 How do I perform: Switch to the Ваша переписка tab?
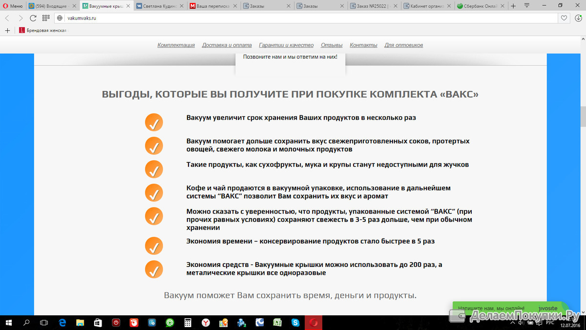212,6
